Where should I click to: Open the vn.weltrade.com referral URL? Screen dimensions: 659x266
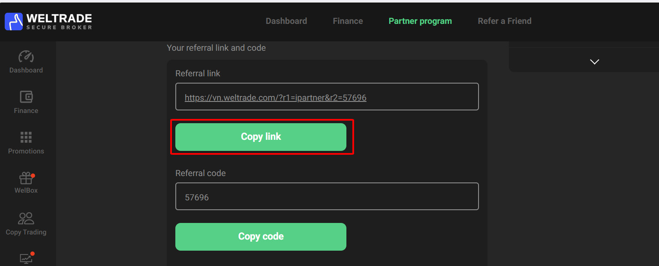pos(275,98)
